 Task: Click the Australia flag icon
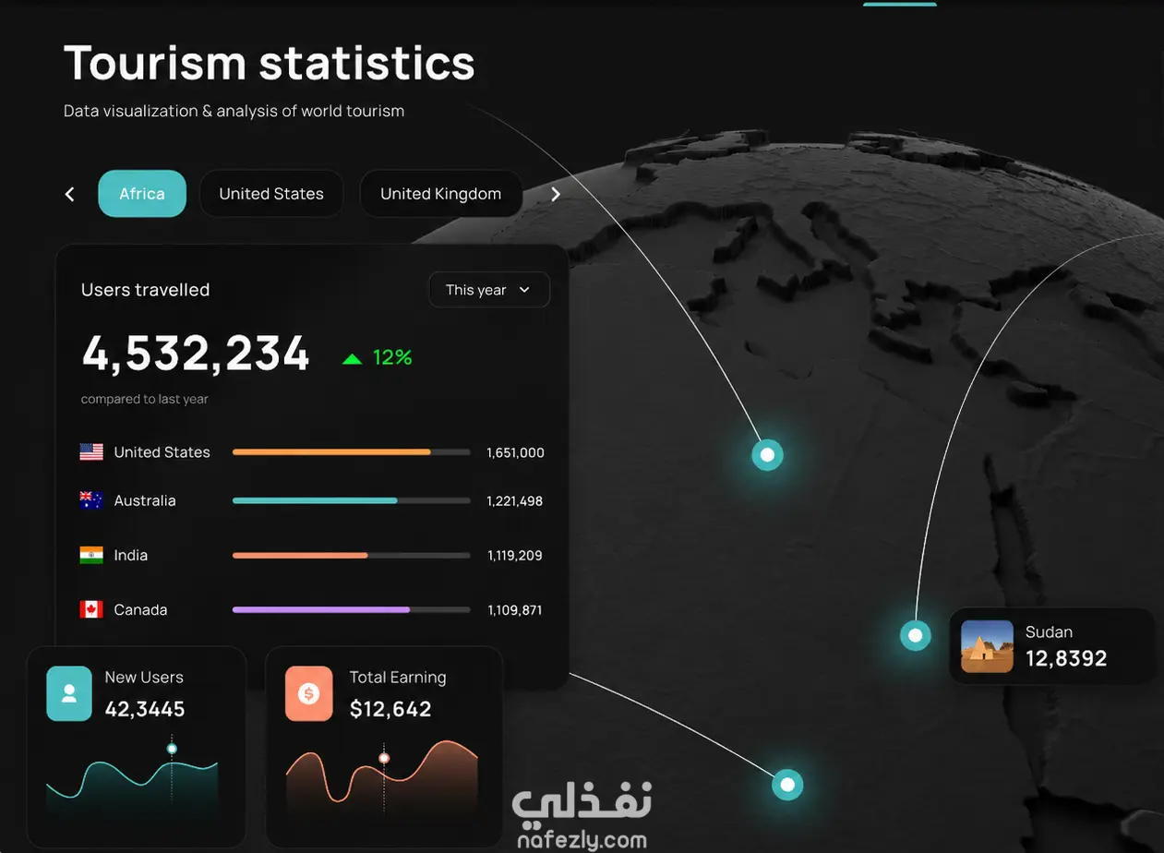[91, 500]
